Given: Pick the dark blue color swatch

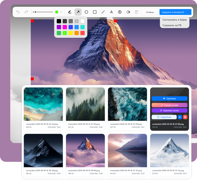Looking at the screenshot, I should tap(71, 27).
